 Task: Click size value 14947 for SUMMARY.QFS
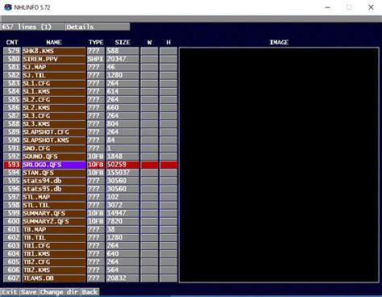pyautogui.click(x=122, y=213)
